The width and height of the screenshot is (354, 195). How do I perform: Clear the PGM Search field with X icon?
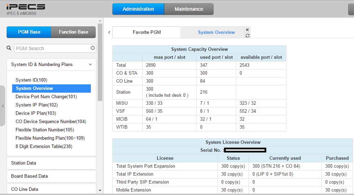click(93, 48)
